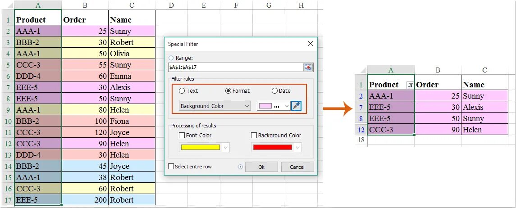Click cell BBB-2 in row 3
The height and width of the screenshot is (208, 516).
coord(38,42)
